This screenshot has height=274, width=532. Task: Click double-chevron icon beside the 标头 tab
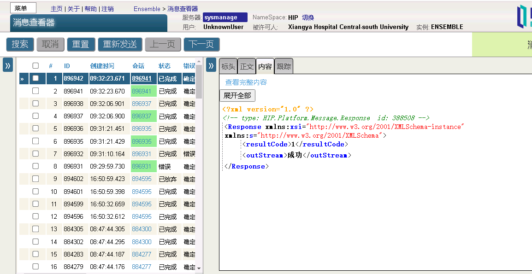pos(211,65)
